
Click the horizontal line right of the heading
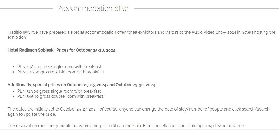[x=205, y=9]
